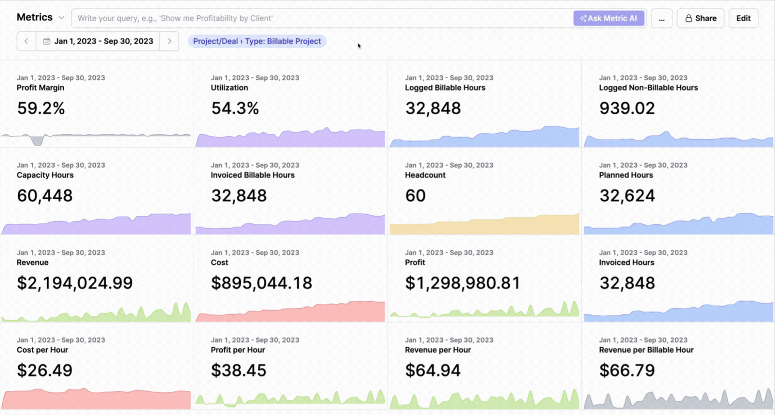The width and height of the screenshot is (775, 415).
Task: Select the Logged Billable Hours card
Action: click(484, 102)
